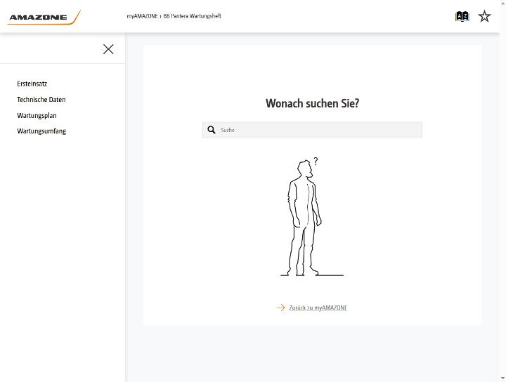Click the magnifying glass search icon
The height and width of the screenshot is (382, 506).
[x=212, y=130]
